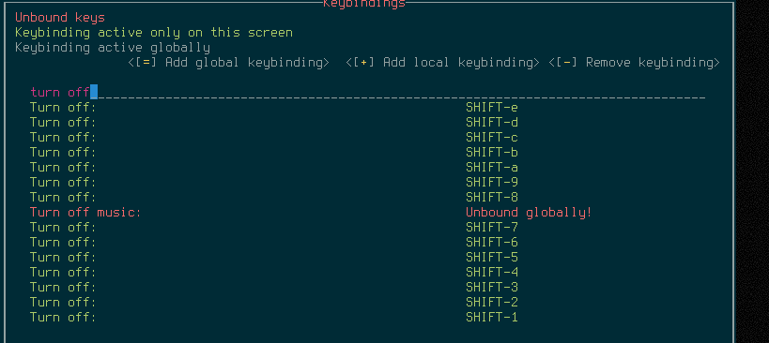
Task: Select the Turn off row bound to SHIFT-8
Action: [367, 197]
